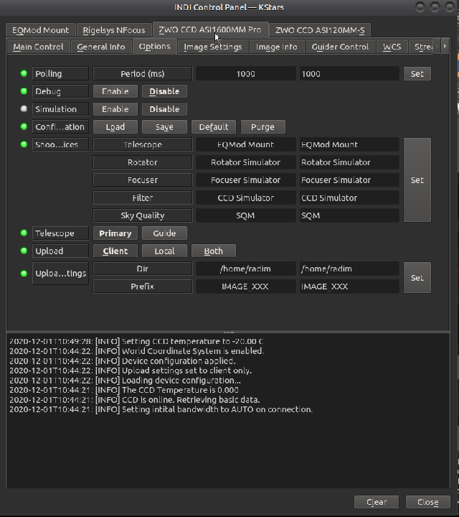Switch to the EQMod Mount device tab
This screenshot has height=517, width=459.
tap(41, 30)
